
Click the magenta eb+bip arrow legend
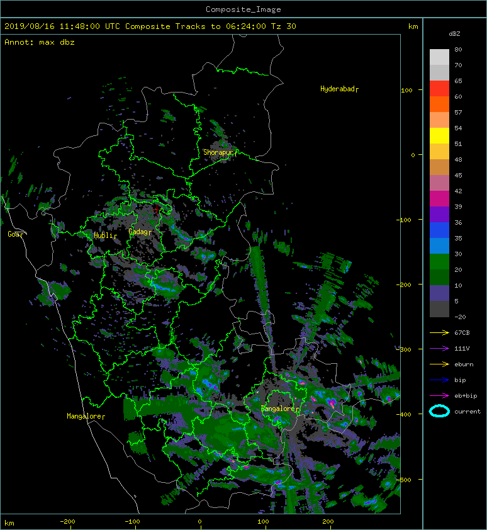coord(439,396)
